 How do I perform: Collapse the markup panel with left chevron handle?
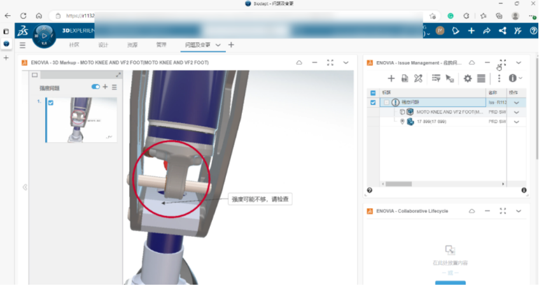coord(25,187)
